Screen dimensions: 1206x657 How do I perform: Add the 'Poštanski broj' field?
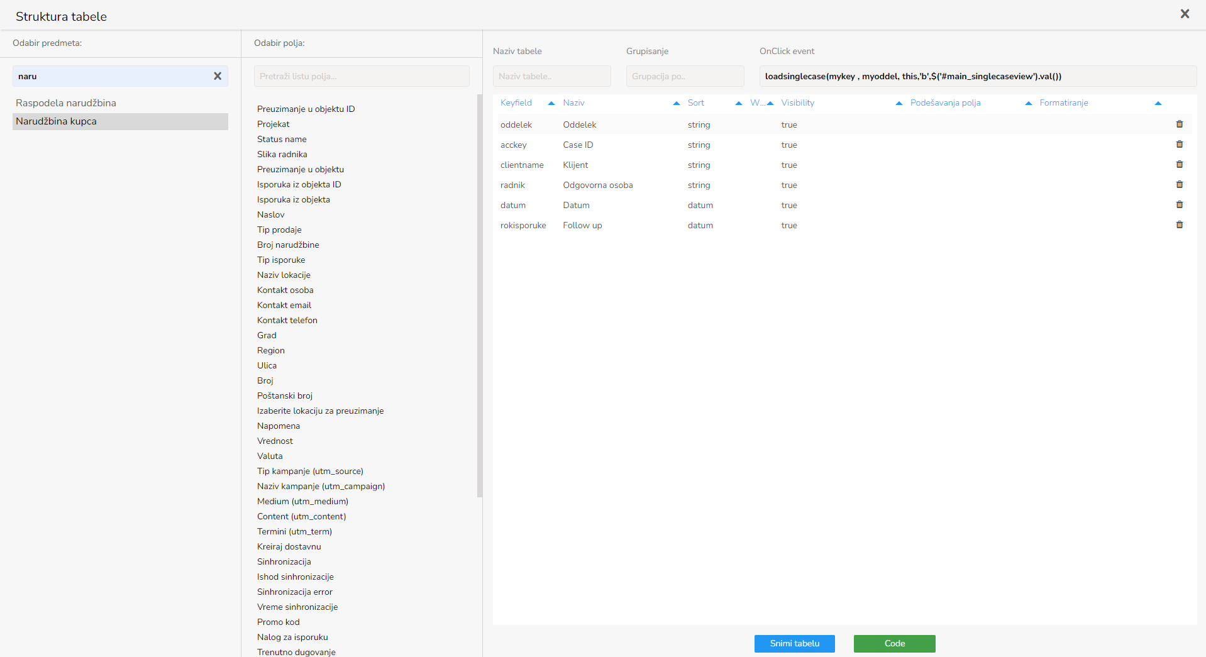(x=285, y=396)
